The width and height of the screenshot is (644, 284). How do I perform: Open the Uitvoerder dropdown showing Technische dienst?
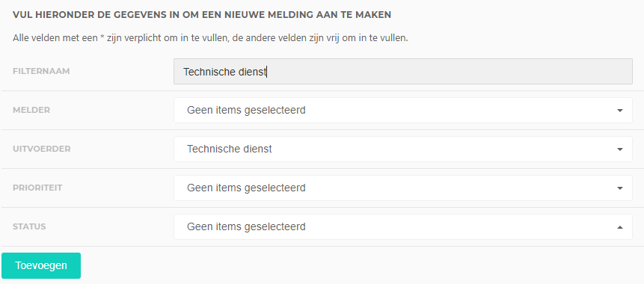pyautogui.click(x=403, y=149)
